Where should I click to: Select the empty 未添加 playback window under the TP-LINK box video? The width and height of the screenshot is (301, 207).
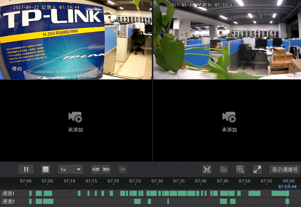pos(76,121)
